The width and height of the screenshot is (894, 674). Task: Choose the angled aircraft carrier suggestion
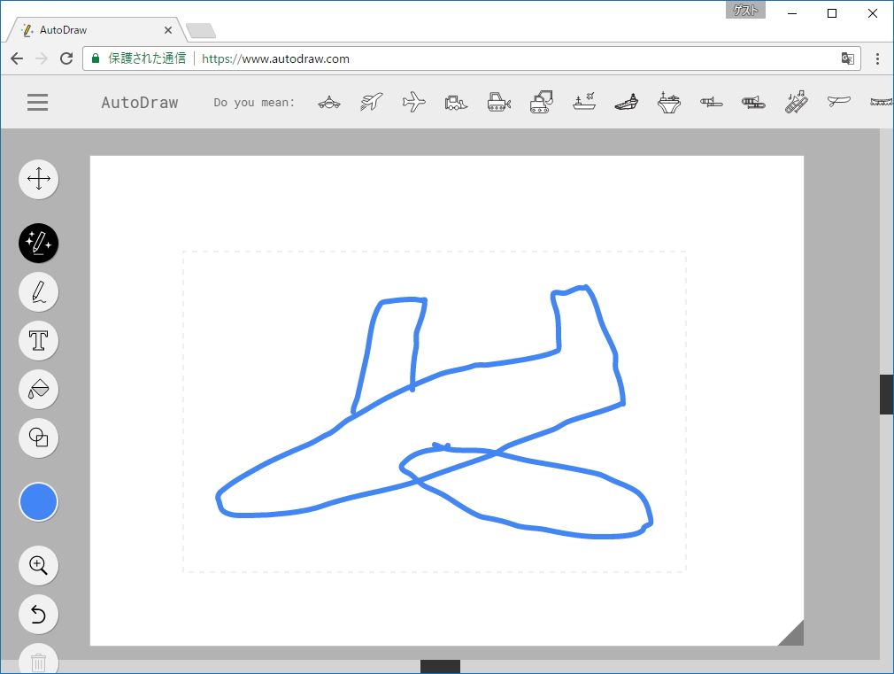(x=626, y=103)
